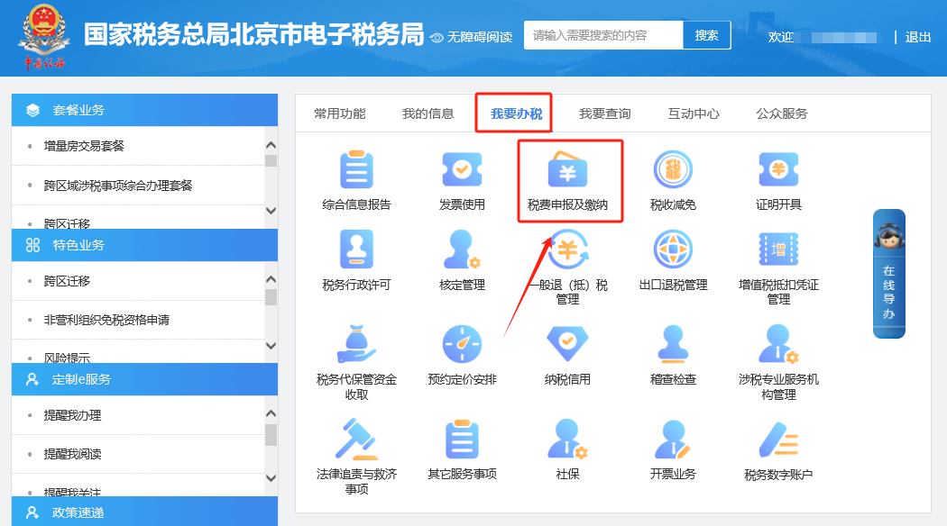Screen dimensions: 947x526
Task: Click scrollbar thumb in 套餐业务 list
Action: (x=271, y=160)
